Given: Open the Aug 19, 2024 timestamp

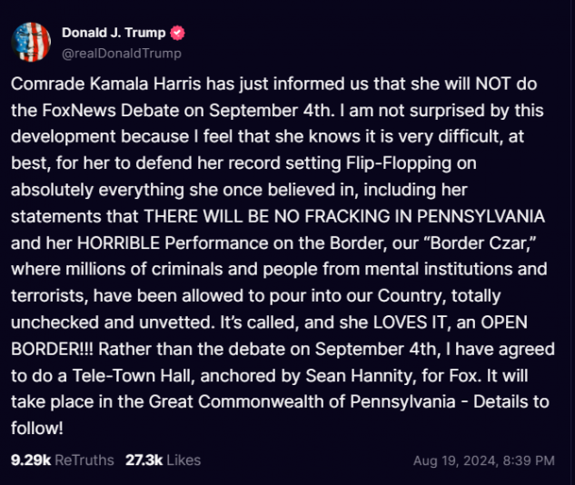Looking at the screenshot, I should pos(455,460).
